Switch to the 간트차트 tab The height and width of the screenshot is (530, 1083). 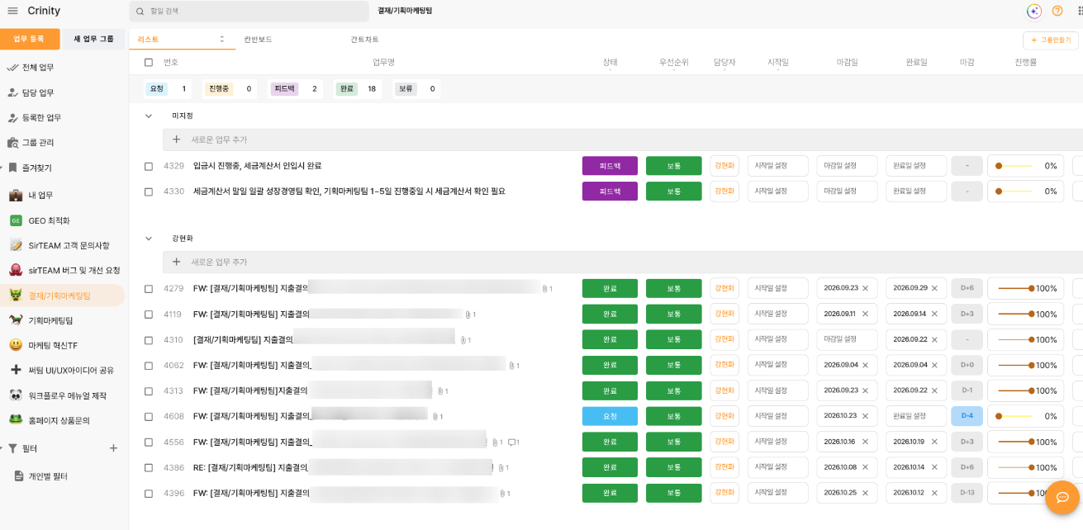click(364, 39)
